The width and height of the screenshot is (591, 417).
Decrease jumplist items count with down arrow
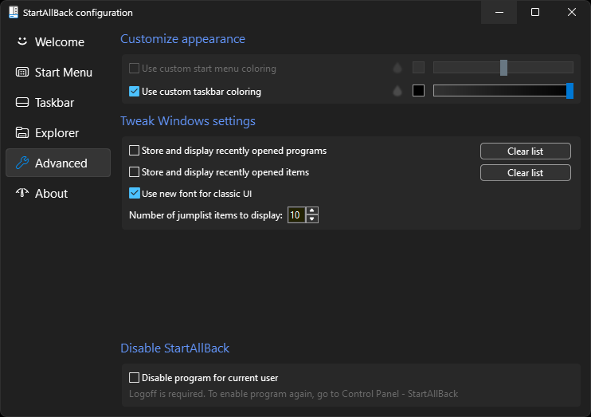coord(311,219)
